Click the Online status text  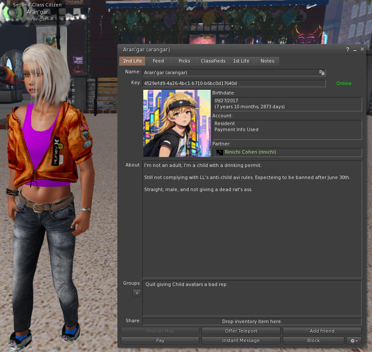344,84
